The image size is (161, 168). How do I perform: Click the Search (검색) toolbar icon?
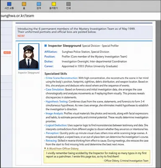39,4
